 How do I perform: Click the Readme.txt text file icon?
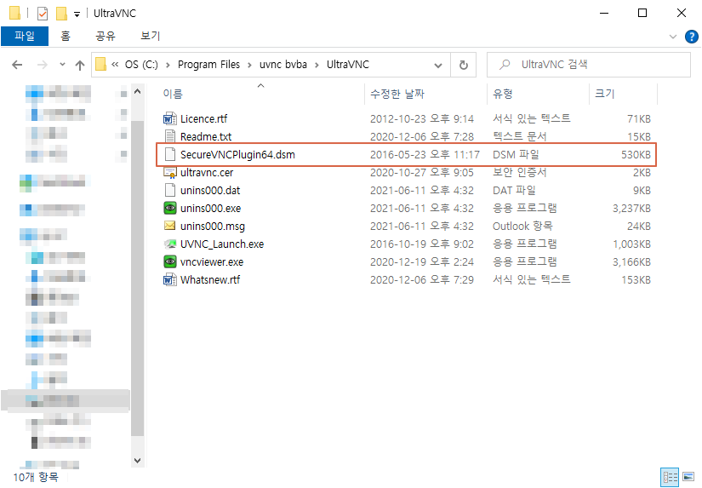coord(169,136)
